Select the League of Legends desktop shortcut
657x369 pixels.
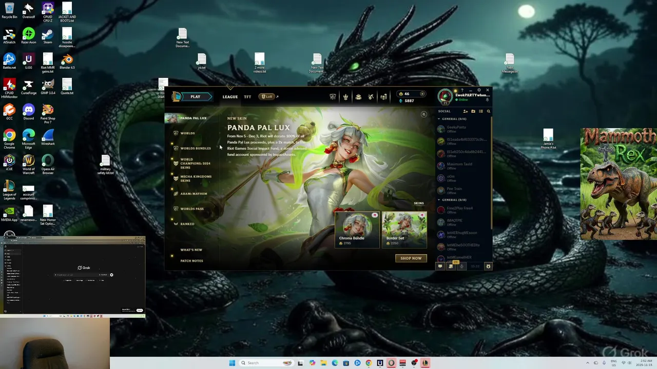(9, 190)
